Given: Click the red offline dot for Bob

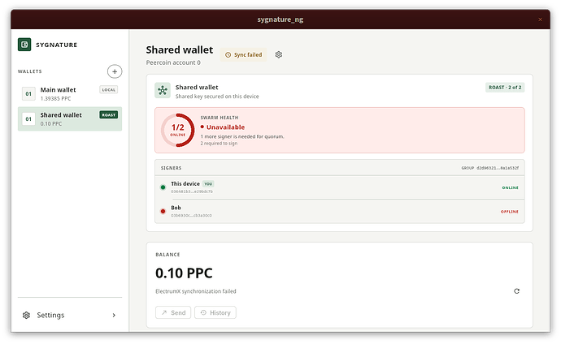Looking at the screenshot, I should pos(163,211).
